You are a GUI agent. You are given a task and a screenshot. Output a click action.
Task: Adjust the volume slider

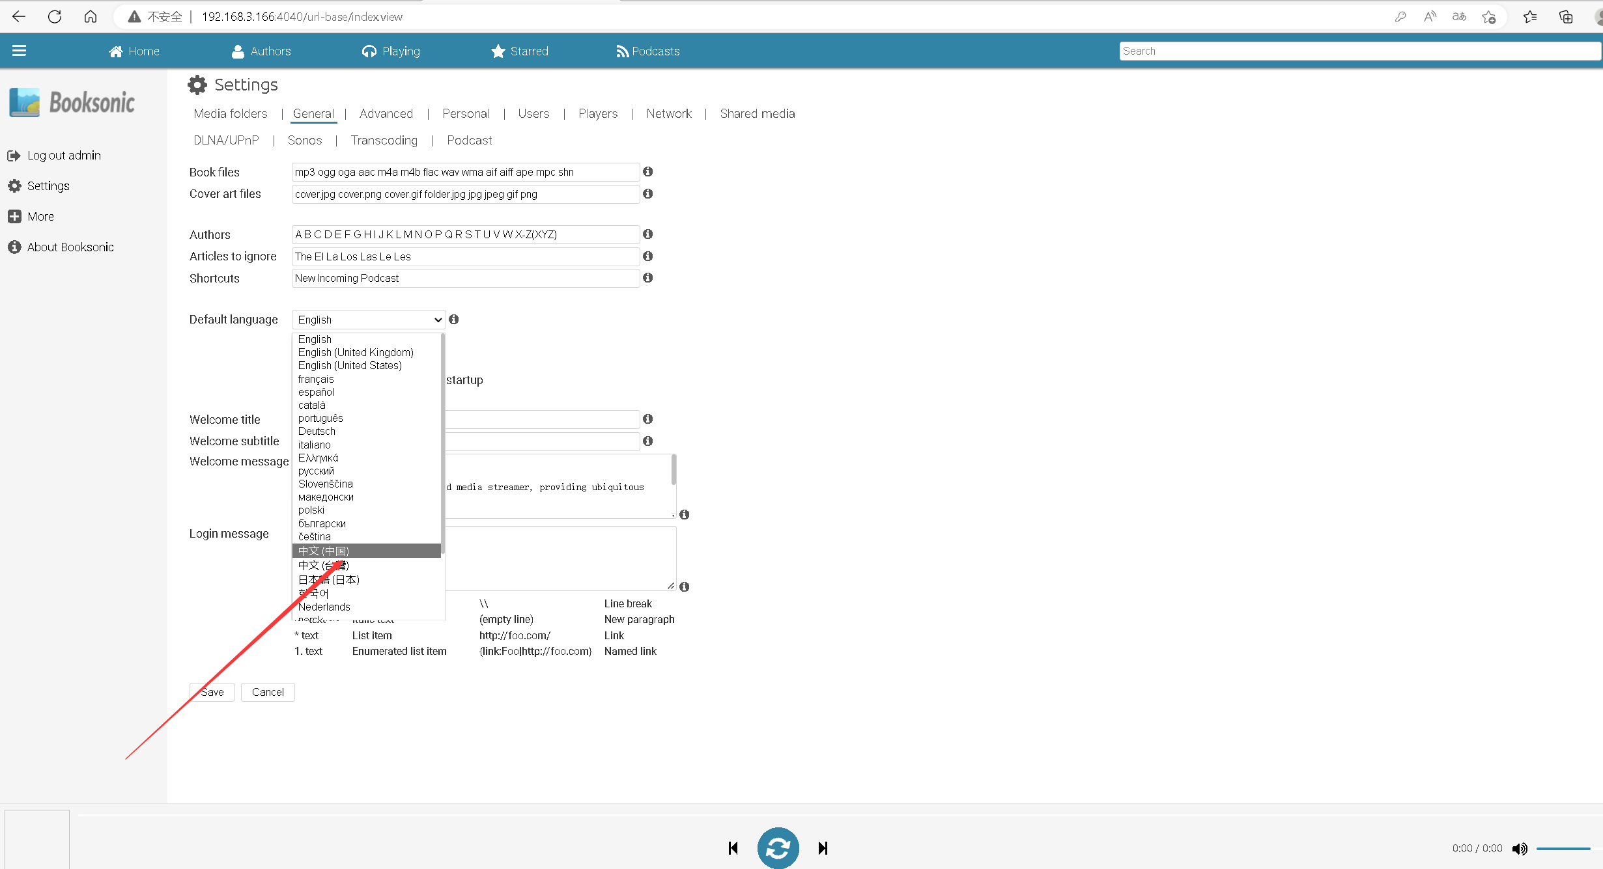pos(1563,848)
